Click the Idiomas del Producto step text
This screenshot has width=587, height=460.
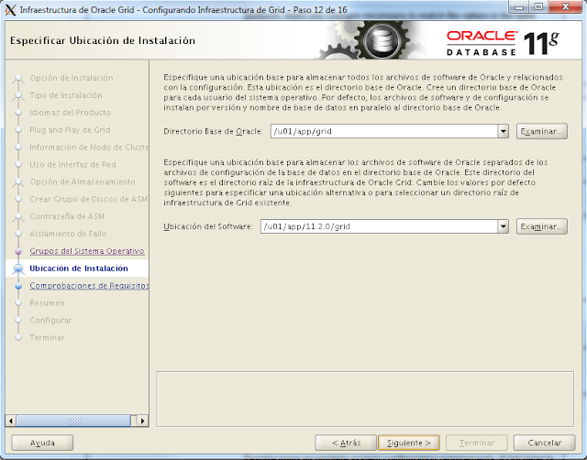click(x=70, y=112)
